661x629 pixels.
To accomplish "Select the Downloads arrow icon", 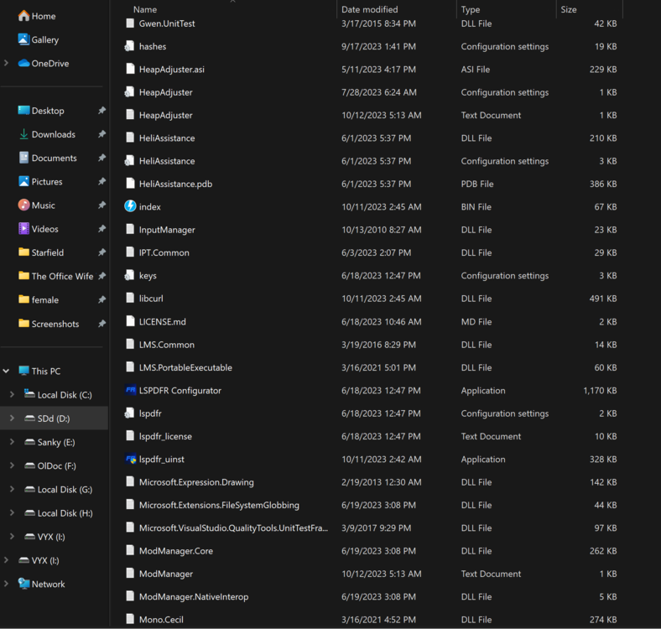I will (x=23, y=134).
